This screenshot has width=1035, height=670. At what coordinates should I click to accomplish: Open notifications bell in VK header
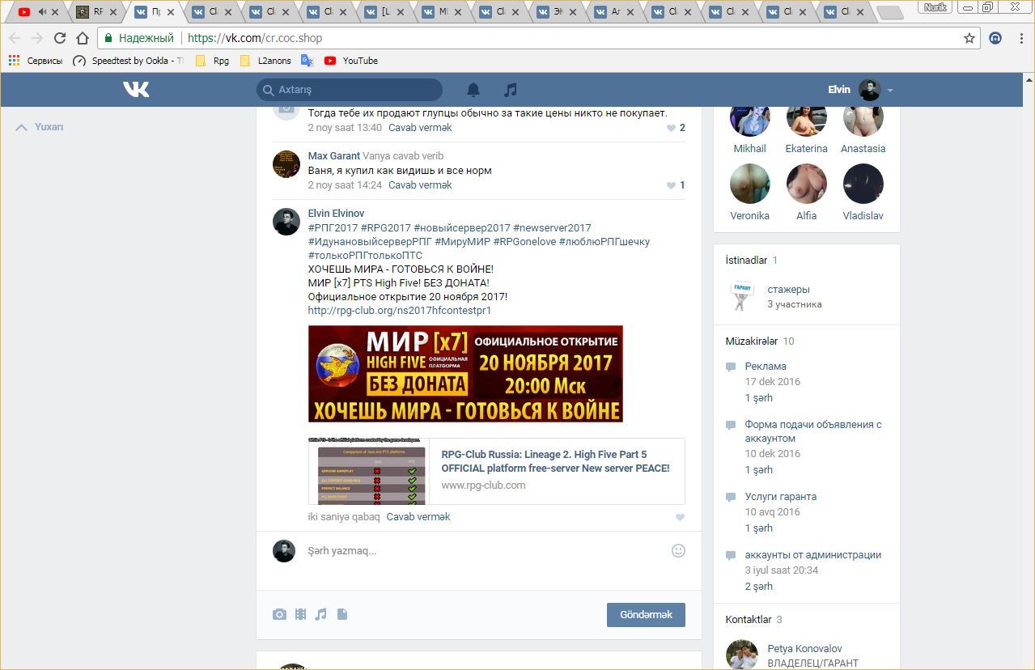(x=473, y=90)
